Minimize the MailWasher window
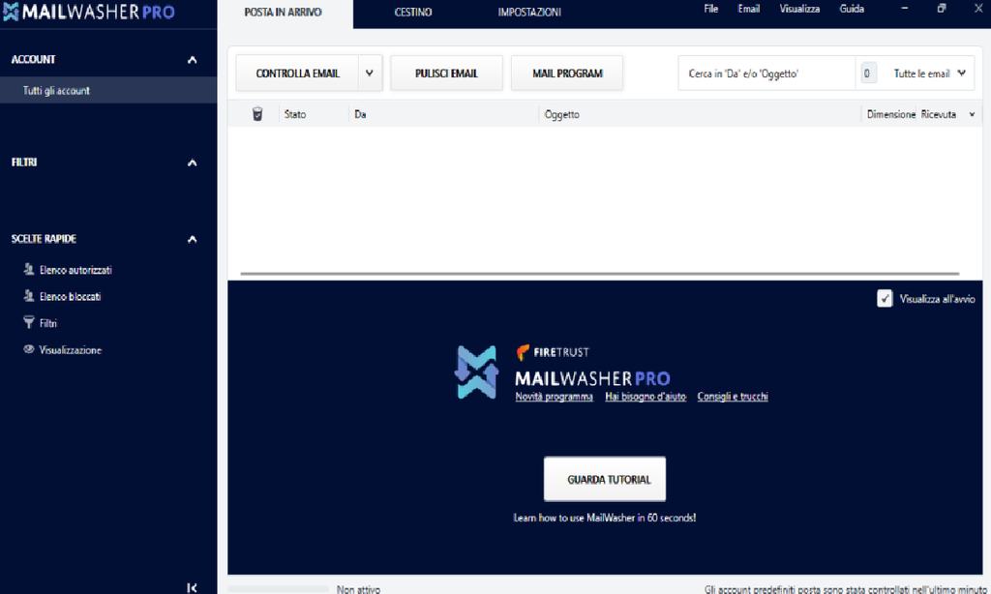The width and height of the screenshot is (991, 594). coord(905,9)
